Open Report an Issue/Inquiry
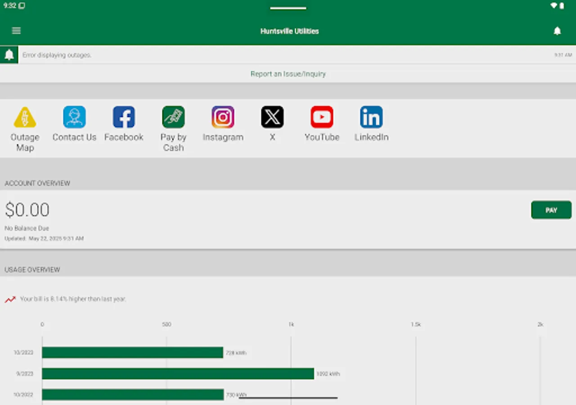The height and width of the screenshot is (405, 576). coord(288,74)
